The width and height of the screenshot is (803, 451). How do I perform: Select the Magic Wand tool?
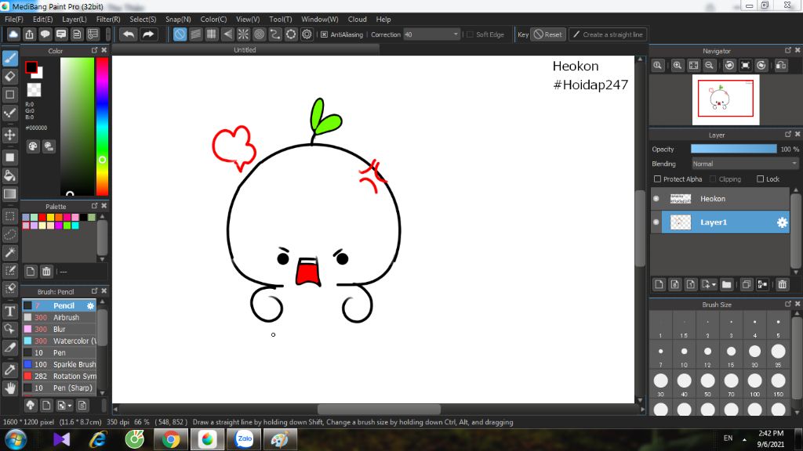coord(9,253)
